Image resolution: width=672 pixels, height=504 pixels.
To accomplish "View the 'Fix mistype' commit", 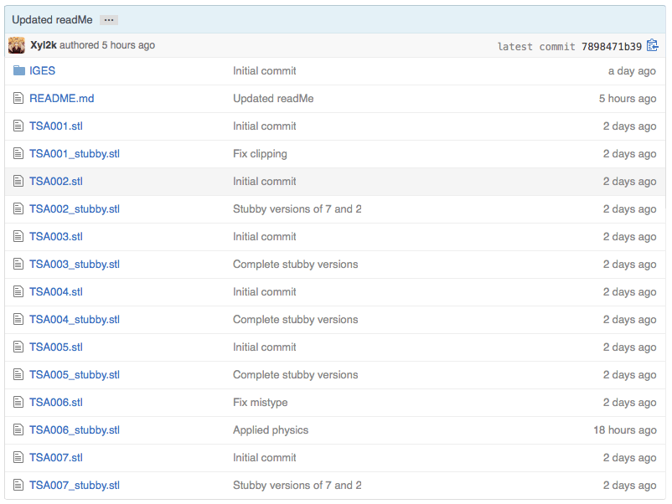I will click(x=260, y=403).
